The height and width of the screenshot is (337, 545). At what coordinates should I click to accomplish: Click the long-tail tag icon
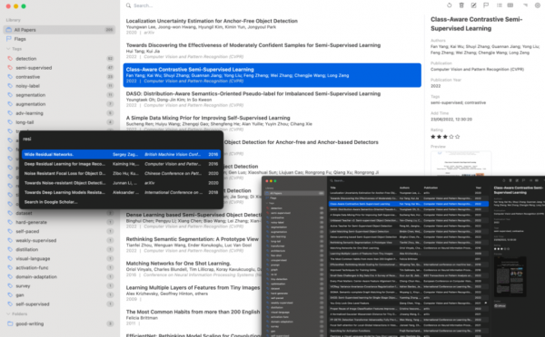pos(10,122)
